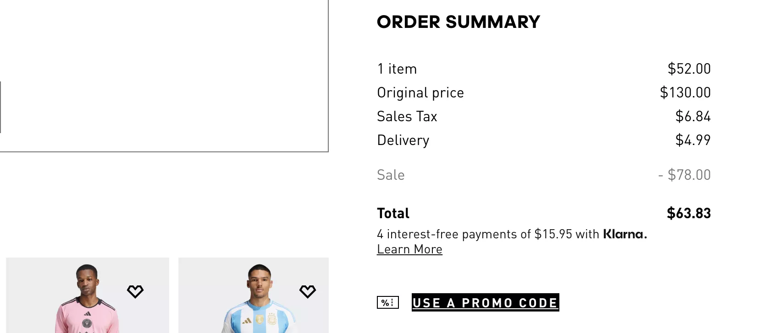768x333 pixels.
Task: Click the Sales Tax label
Action: pyautogui.click(x=407, y=116)
